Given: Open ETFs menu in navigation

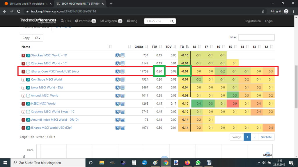Looking at the screenshot, I should (x=66, y=21).
